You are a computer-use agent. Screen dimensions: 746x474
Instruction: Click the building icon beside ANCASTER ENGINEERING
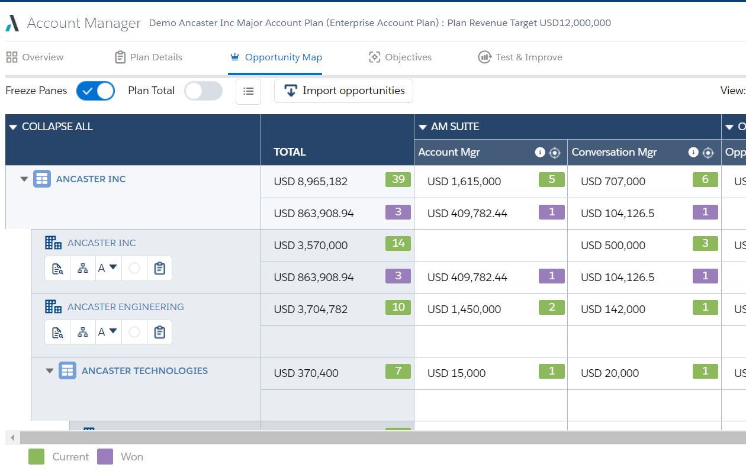(x=53, y=307)
